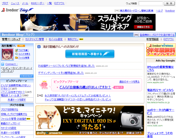Viewport: 176px width, 138px height.
Task: Open スターの恋人 ポスタープレゼント PR link
Action: (x=78, y=99)
